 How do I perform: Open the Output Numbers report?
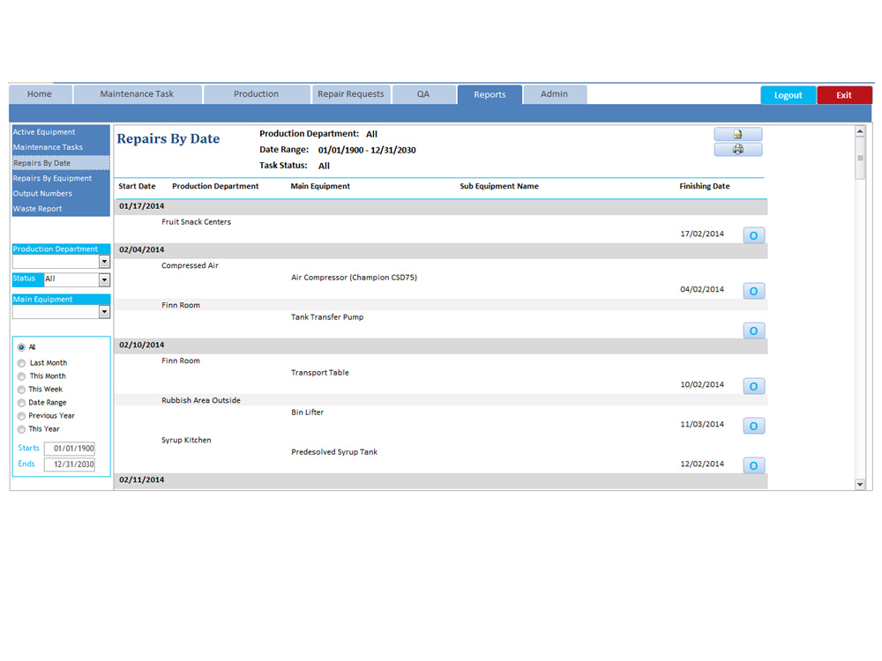61,193
